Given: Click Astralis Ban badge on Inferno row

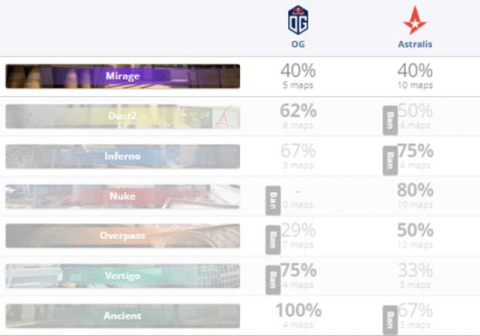Looking at the screenshot, I should (x=390, y=161).
